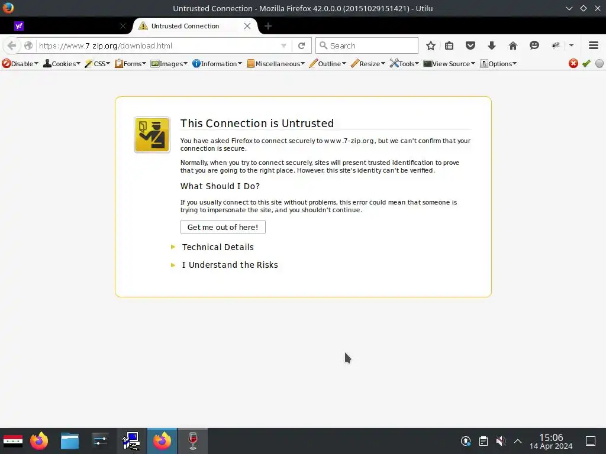Go back with the back arrow button
The width and height of the screenshot is (606, 454).
(12, 46)
